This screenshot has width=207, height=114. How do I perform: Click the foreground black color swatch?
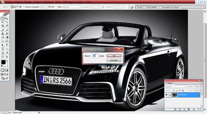pyautogui.click(x=3, y=62)
